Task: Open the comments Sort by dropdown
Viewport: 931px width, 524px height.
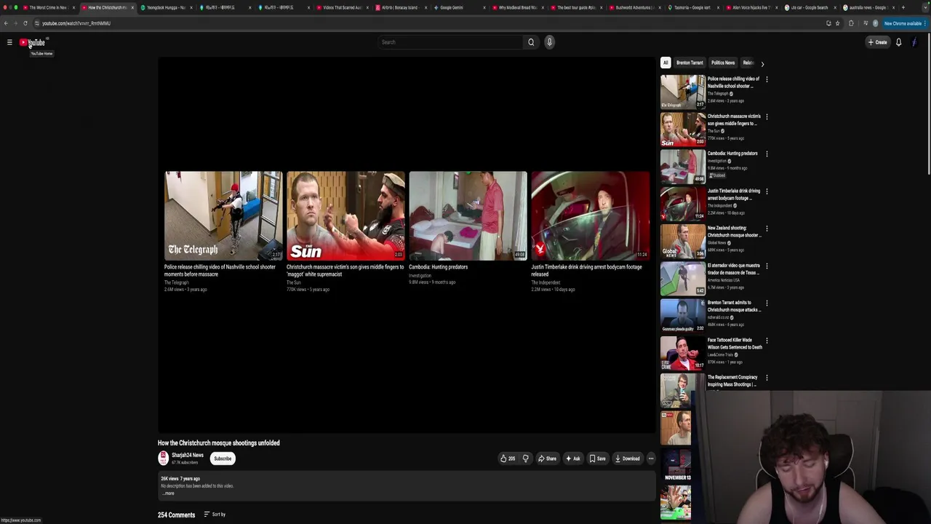Action: (215, 515)
